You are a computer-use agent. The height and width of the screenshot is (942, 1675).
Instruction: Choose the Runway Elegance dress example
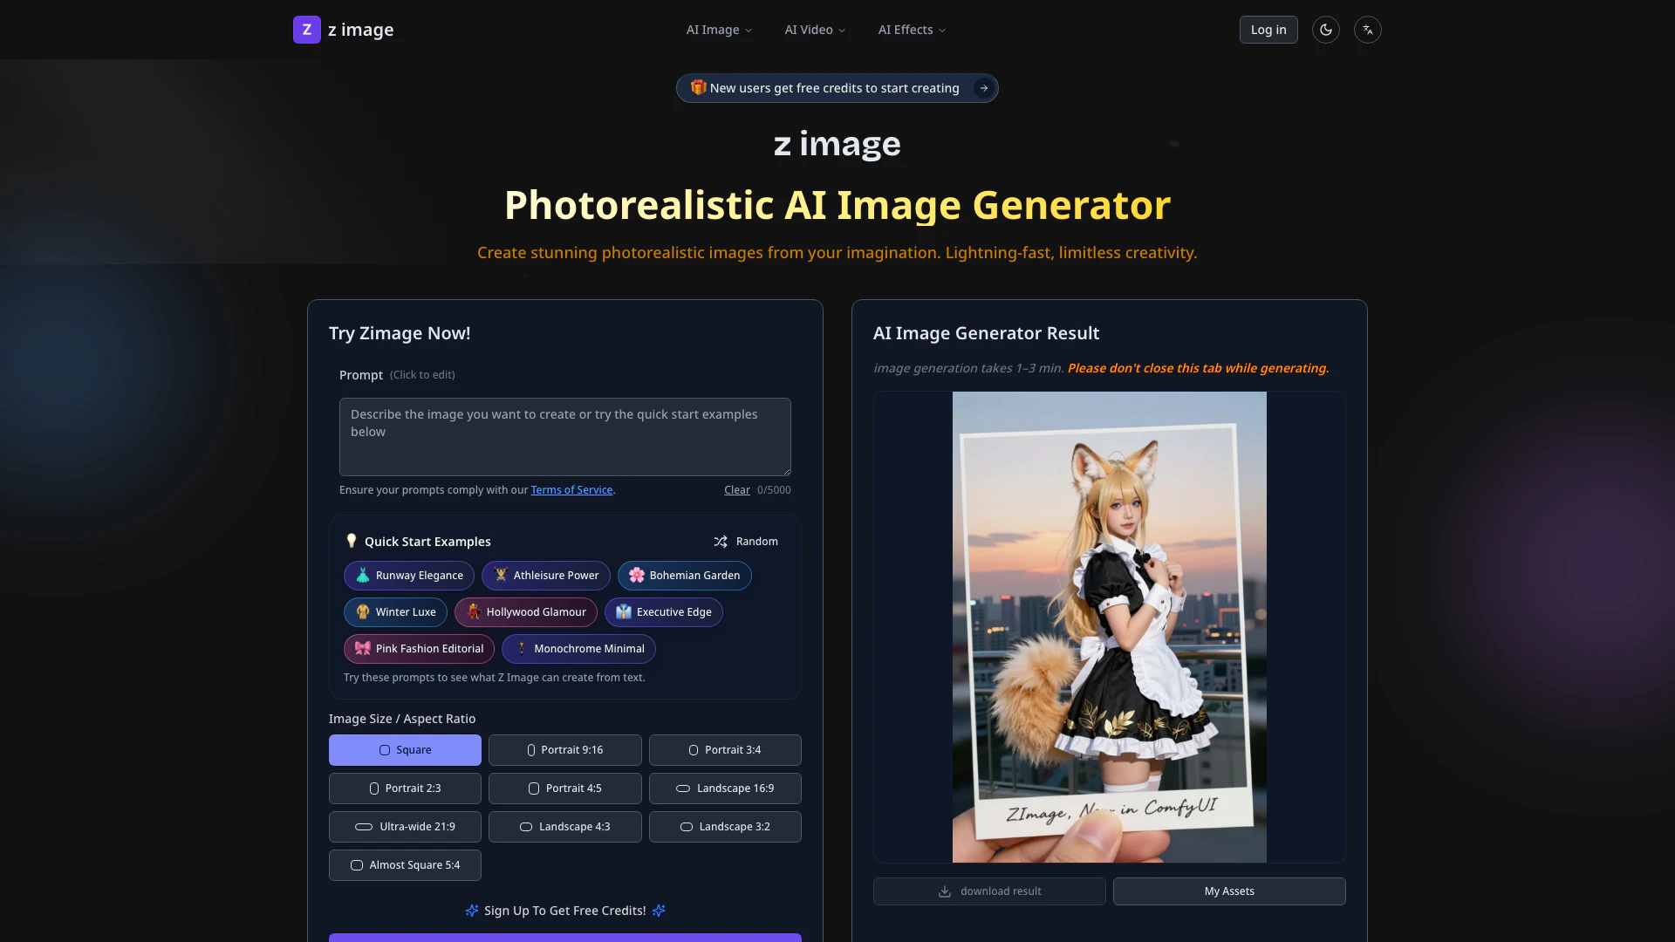408,576
